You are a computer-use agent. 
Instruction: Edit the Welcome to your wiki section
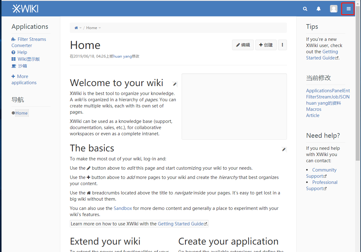(x=175, y=84)
